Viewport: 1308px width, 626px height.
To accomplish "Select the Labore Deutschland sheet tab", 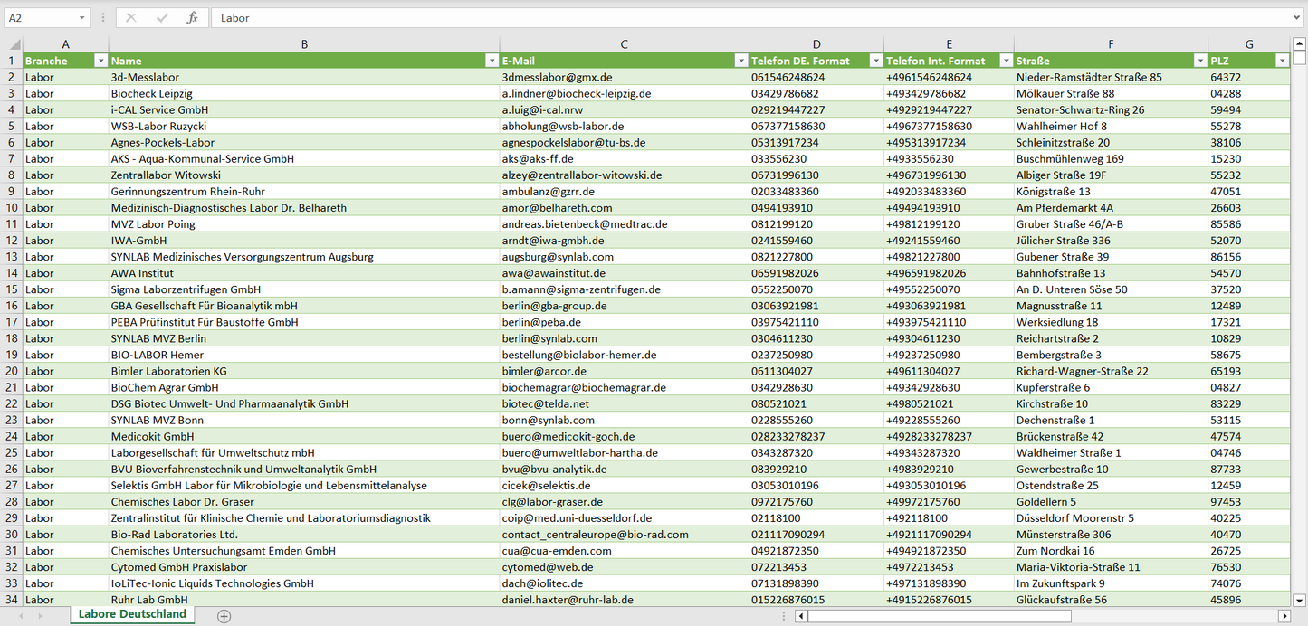I will [x=132, y=614].
